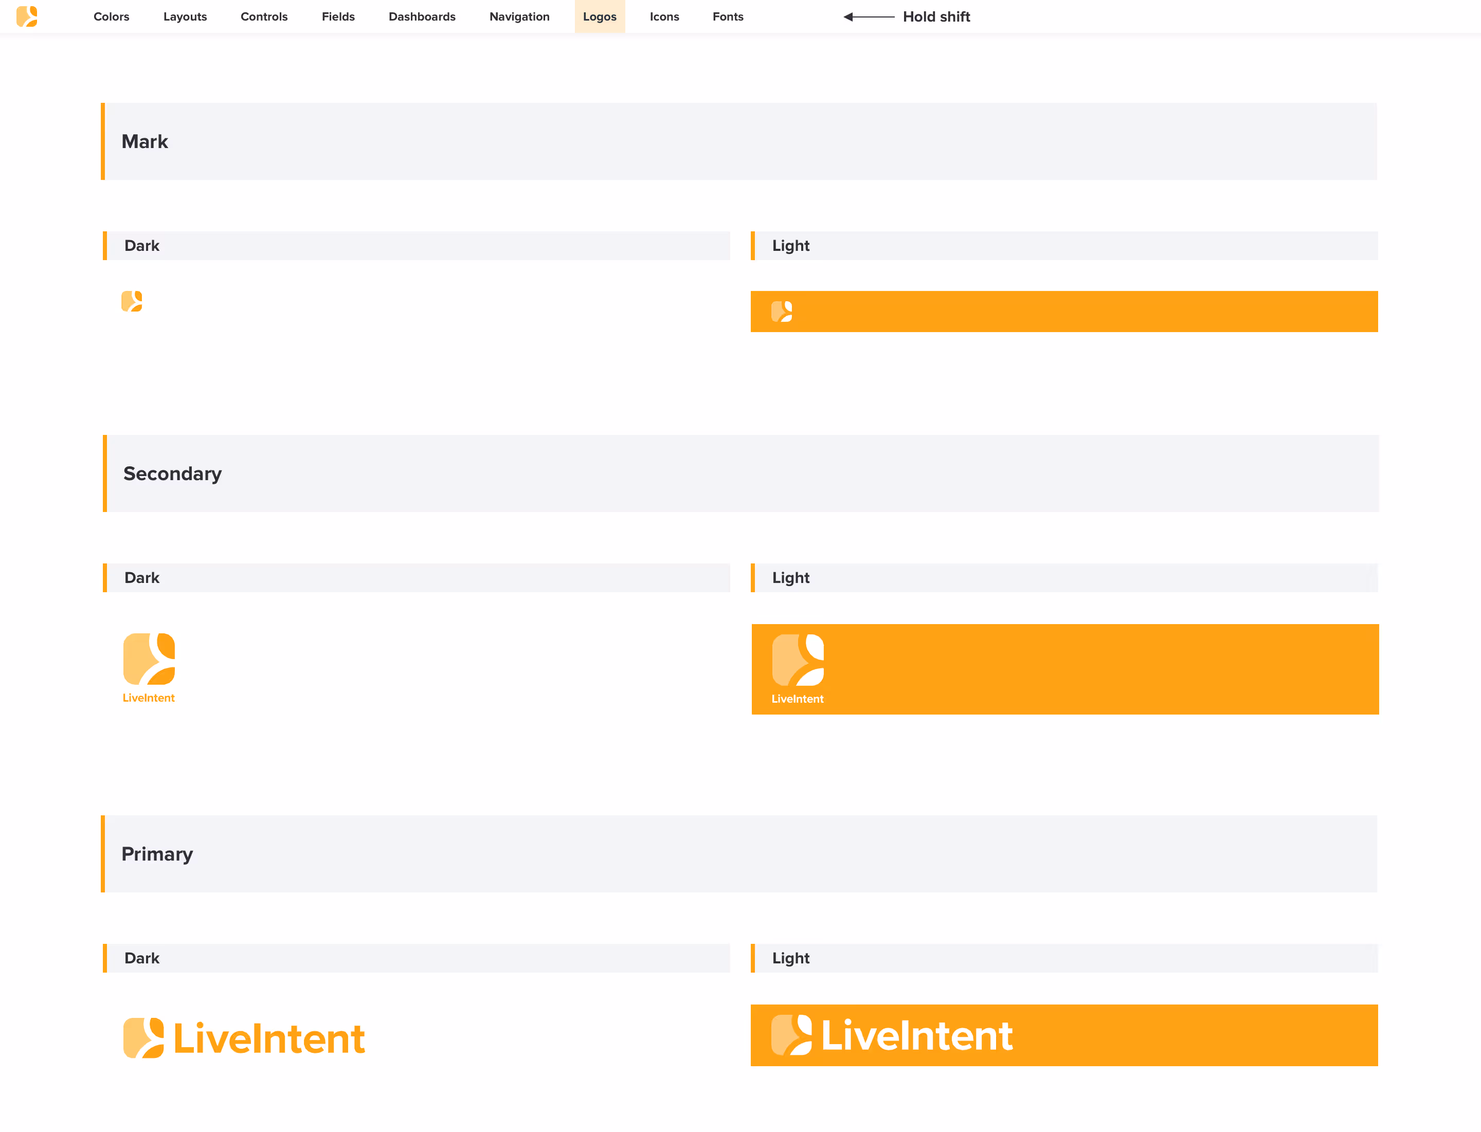Switch to the Navigation tab
The image size is (1481, 1132).
(x=519, y=16)
